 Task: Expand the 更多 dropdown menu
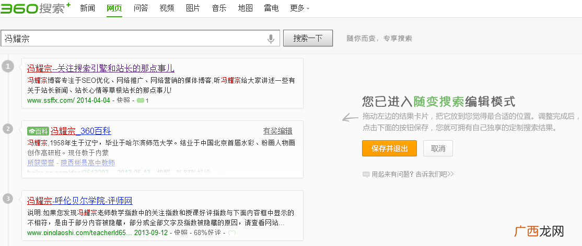tap(300, 8)
